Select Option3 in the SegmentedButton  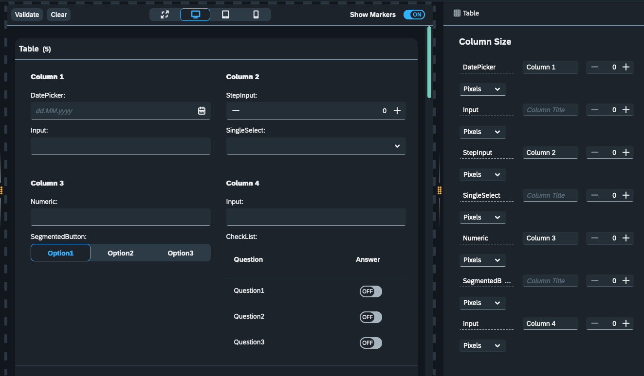180,253
